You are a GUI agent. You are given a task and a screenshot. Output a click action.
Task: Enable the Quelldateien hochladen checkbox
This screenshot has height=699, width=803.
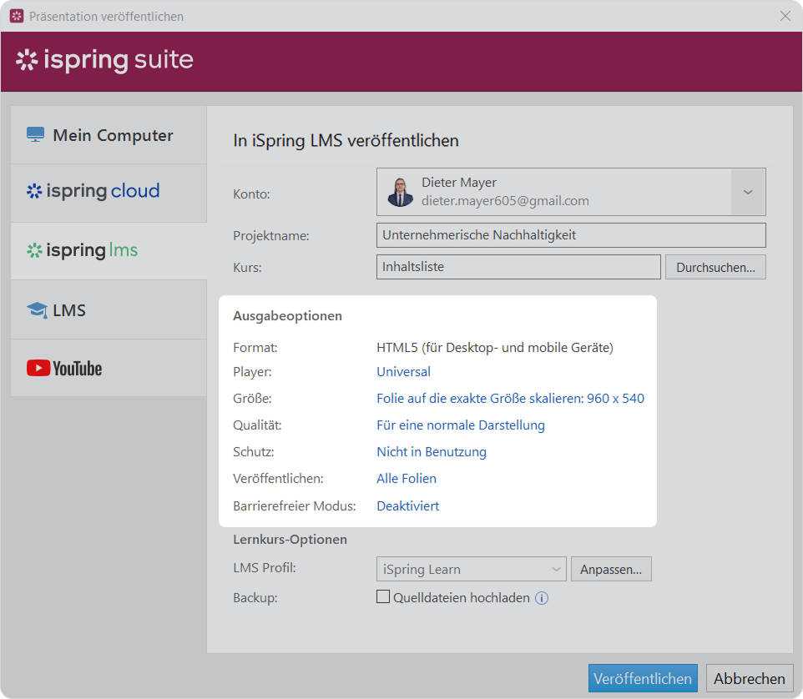[x=383, y=596]
